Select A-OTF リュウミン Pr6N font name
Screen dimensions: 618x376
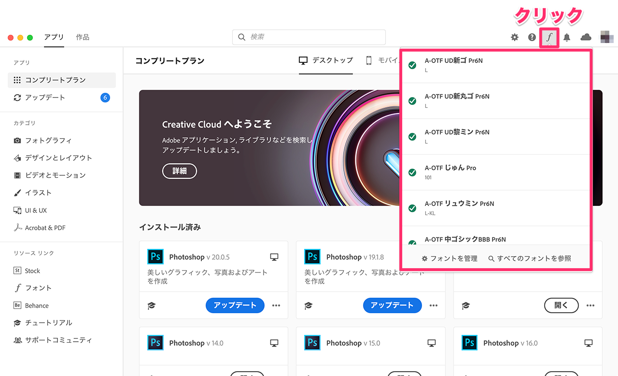(460, 204)
